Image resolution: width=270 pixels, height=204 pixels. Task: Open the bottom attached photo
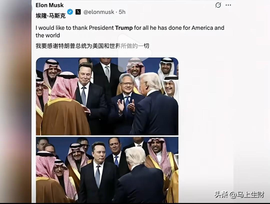(x=107, y=170)
